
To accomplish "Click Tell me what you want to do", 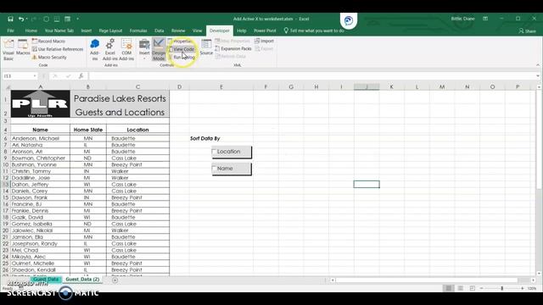I will 314,30.
